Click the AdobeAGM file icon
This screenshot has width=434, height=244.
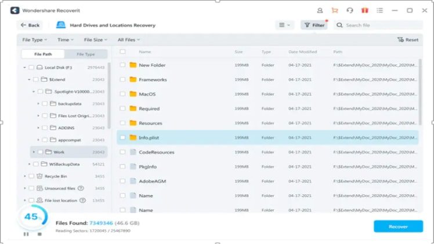pyautogui.click(x=133, y=181)
